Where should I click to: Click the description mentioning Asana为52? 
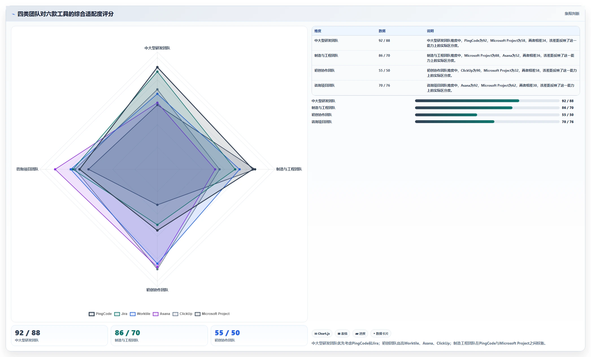(501, 58)
